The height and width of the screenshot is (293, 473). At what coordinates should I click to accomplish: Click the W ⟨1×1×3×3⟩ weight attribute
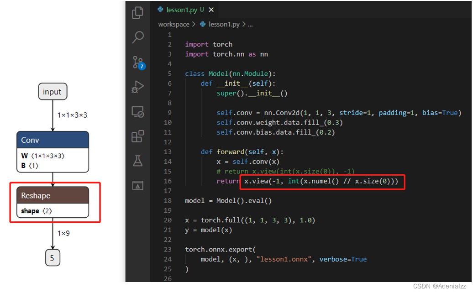coord(43,156)
